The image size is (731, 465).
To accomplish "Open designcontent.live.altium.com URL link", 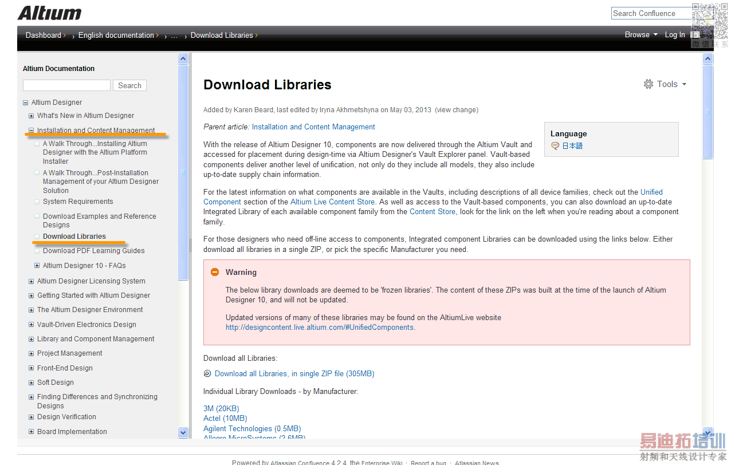I will (320, 328).
